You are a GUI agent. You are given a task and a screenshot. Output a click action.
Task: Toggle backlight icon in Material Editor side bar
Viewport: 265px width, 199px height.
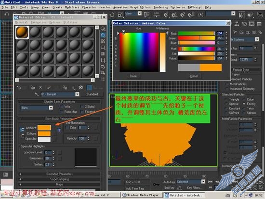(x=103, y=35)
